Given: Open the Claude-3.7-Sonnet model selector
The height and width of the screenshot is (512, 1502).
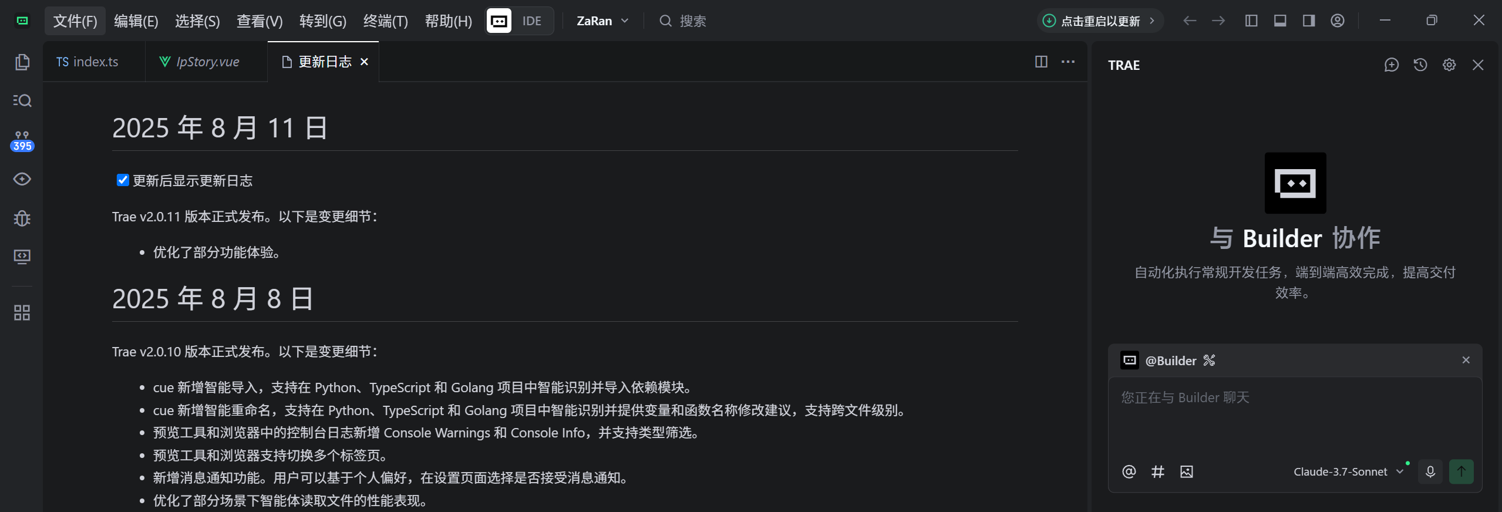Looking at the screenshot, I should coord(1348,471).
